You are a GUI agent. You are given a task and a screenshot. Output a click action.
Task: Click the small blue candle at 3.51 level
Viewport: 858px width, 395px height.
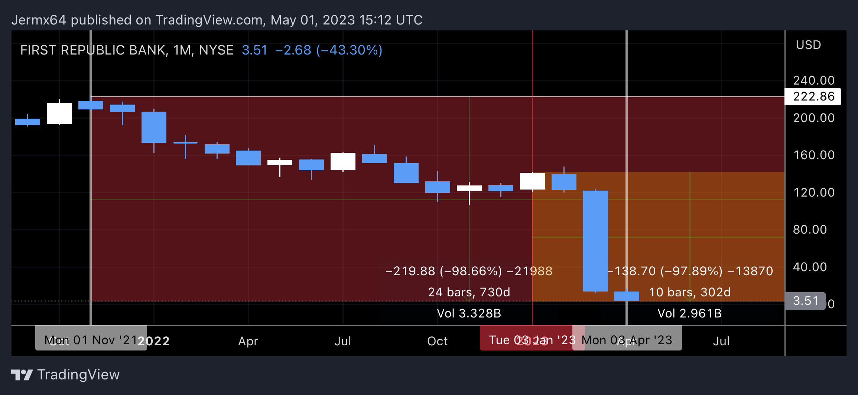[627, 296]
